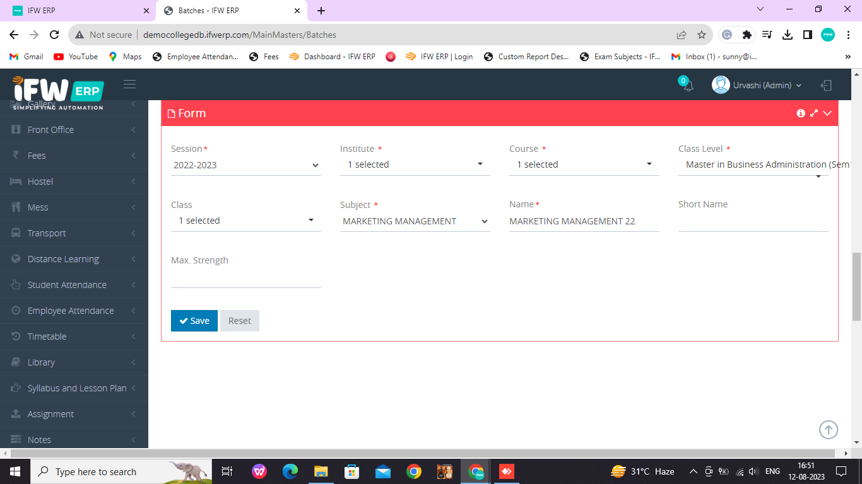This screenshot has height=484, width=862.
Task: Open Microsoft Edge from taskbar
Action: click(x=290, y=471)
